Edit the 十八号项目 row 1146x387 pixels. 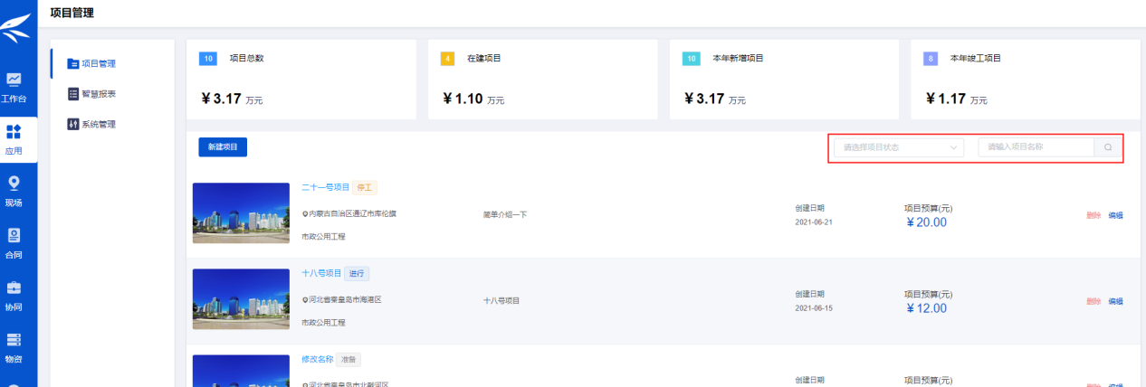[1115, 301]
